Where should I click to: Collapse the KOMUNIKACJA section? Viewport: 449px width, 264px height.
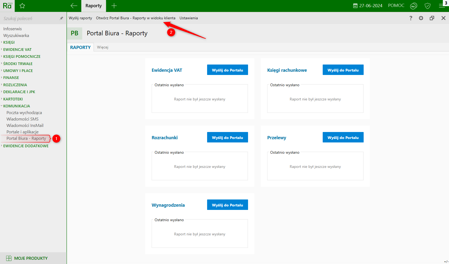tap(17, 106)
